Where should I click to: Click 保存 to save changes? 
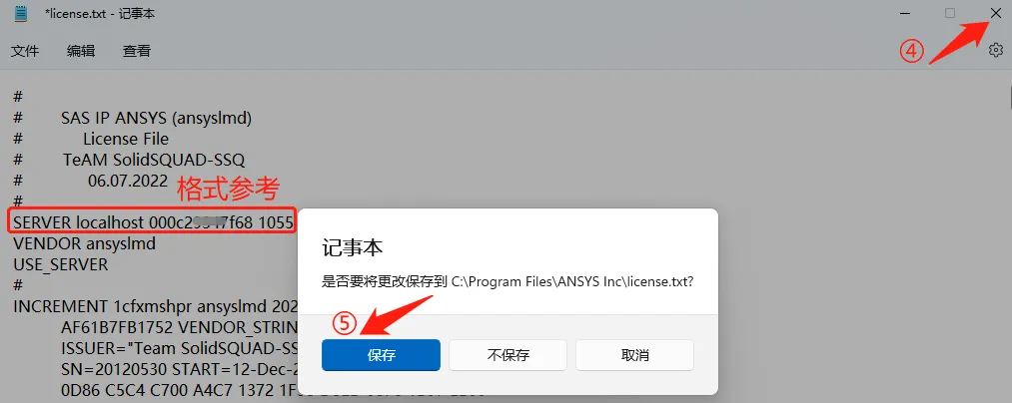tap(381, 355)
